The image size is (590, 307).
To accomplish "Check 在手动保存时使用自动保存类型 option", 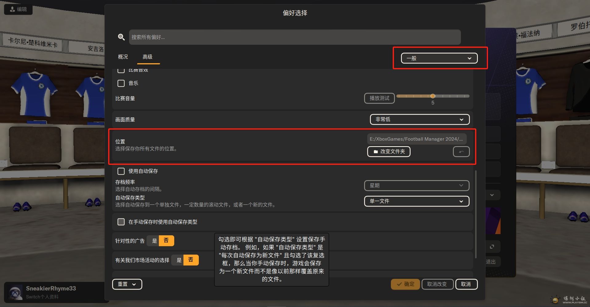I will point(121,222).
